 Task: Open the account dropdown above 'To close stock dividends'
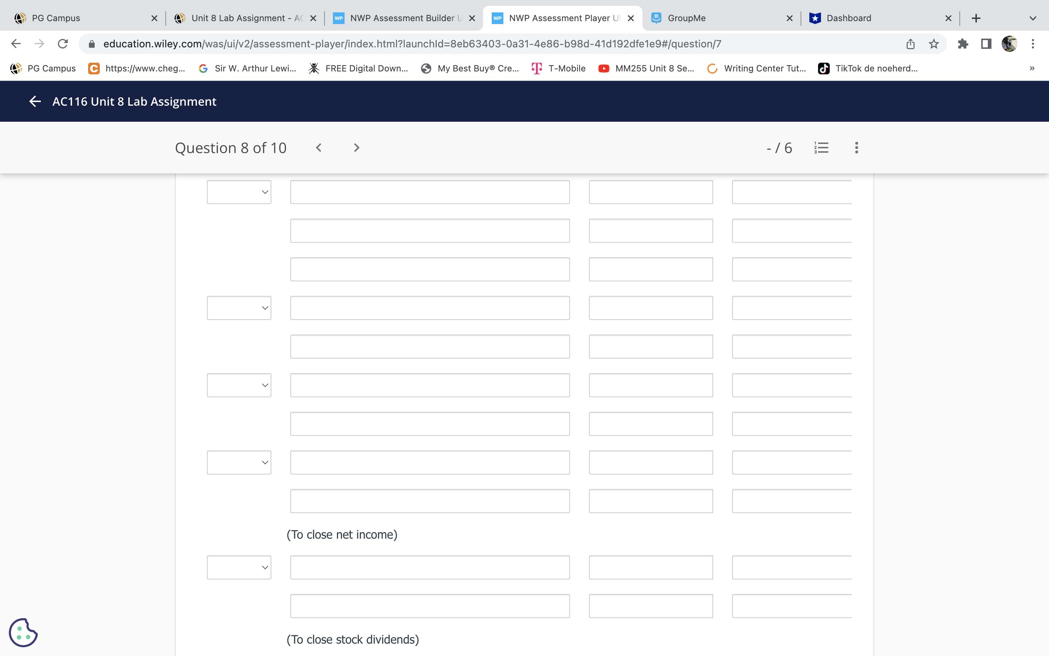click(239, 567)
